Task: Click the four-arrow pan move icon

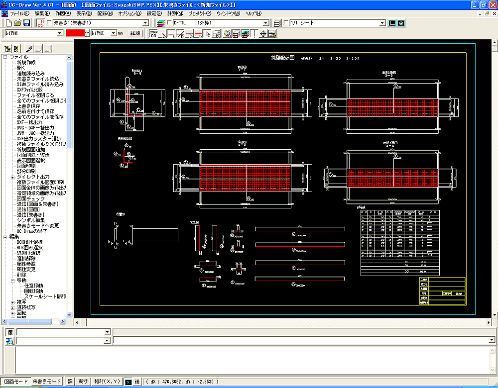Action: pos(263,34)
